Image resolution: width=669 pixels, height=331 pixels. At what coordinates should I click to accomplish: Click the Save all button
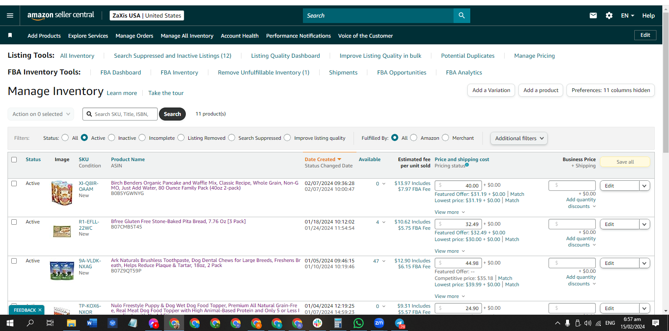(625, 162)
